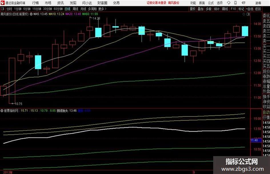Click the panel layout icon beside the diamond
Image resolution: width=270 pixels, height=174 pixels.
(248, 14)
